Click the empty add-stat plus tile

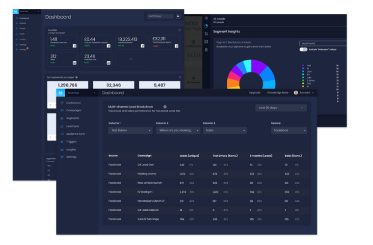pyautogui.click(x=131, y=59)
